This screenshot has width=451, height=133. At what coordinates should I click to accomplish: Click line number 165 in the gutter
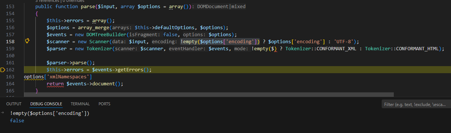[x=10, y=91]
